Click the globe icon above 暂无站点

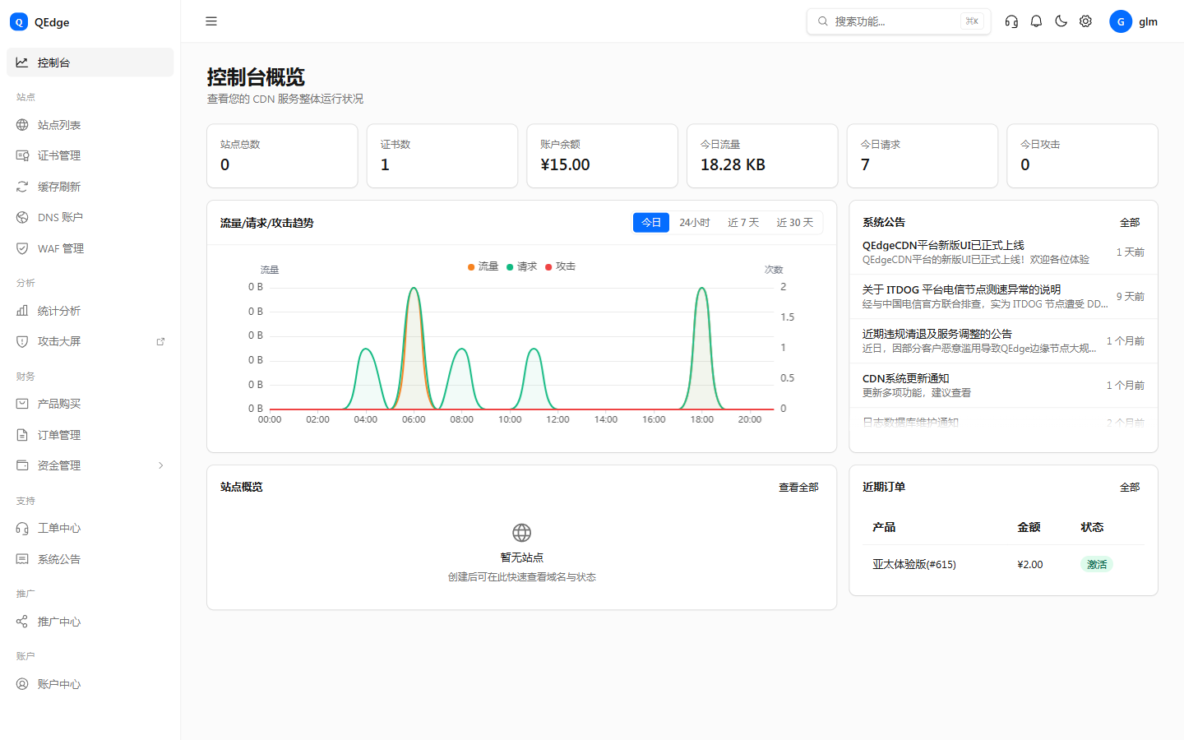(x=521, y=533)
